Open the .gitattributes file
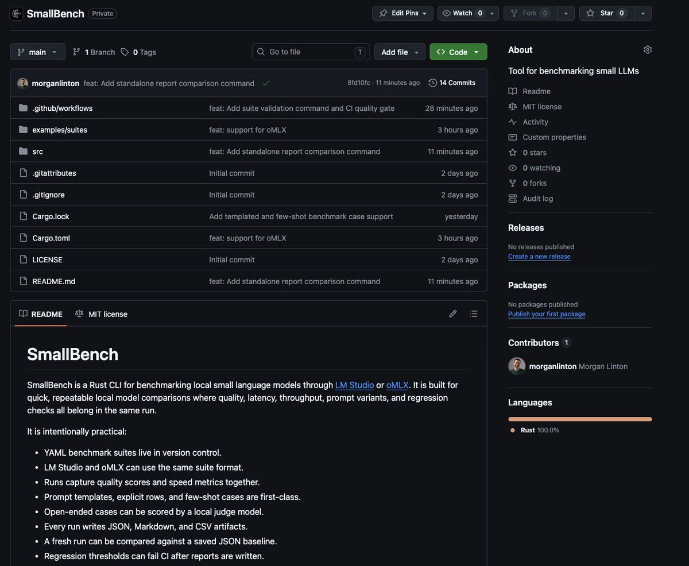 (54, 173)
